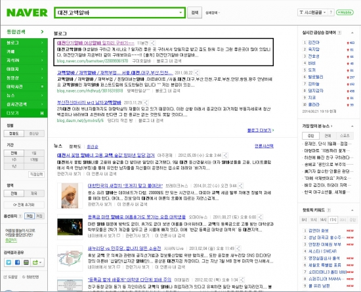Select the 1년 period option
The height and width of the screenshot is (292, 361).
pyautogui.click(x=14, y=166)
